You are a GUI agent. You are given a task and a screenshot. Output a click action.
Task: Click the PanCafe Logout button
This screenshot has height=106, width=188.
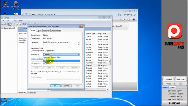pos(181,84)
